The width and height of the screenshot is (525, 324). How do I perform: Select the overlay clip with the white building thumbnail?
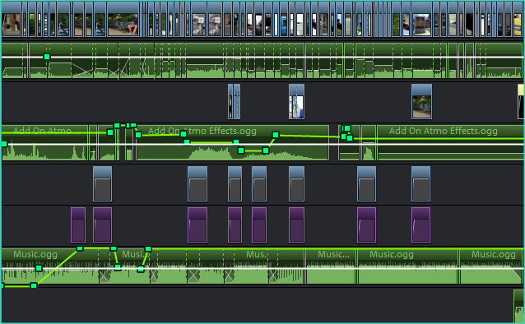coord(297,101)
